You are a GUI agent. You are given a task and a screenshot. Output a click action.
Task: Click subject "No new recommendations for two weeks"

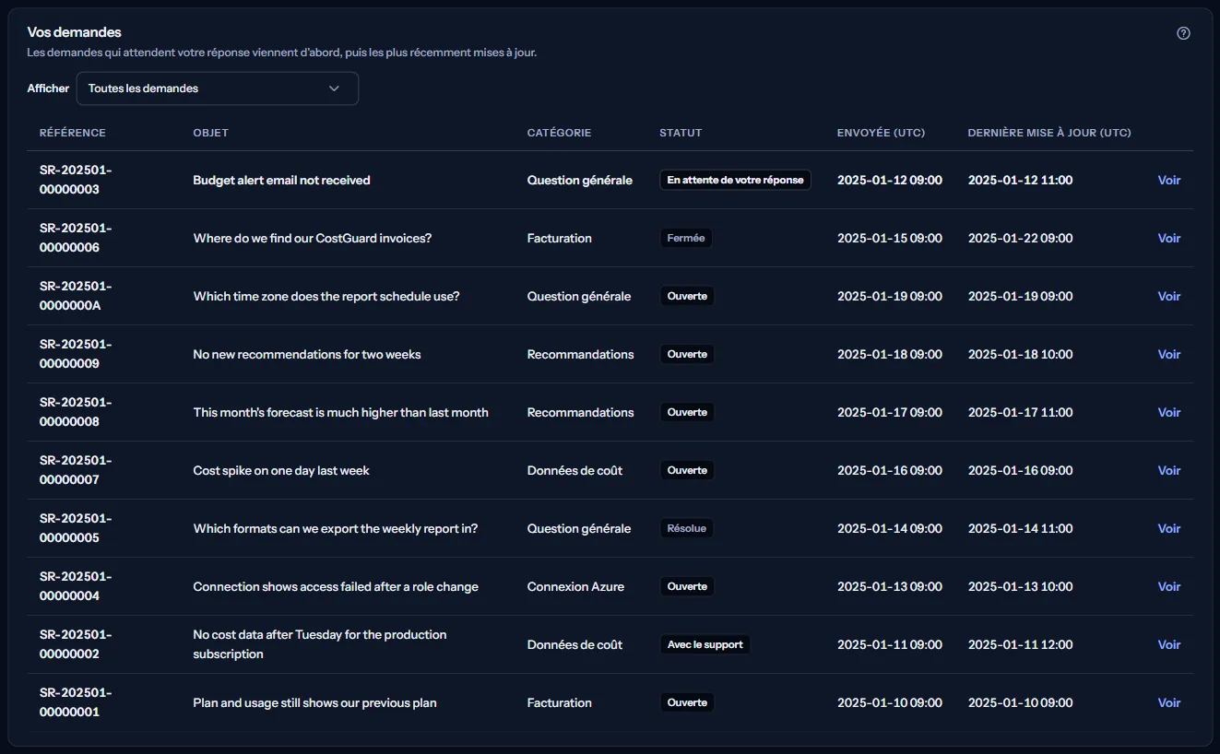pyautogui.click(x=307, y=355)
